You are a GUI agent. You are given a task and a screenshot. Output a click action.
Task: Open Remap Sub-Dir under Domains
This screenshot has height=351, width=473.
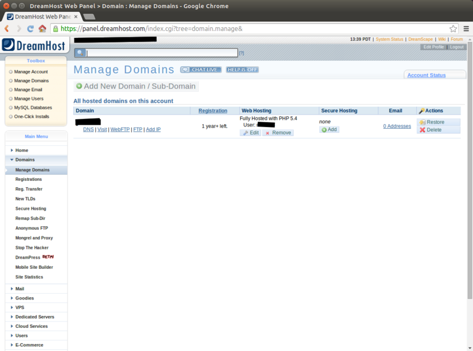pyautogui.click(x=30, y=218)
